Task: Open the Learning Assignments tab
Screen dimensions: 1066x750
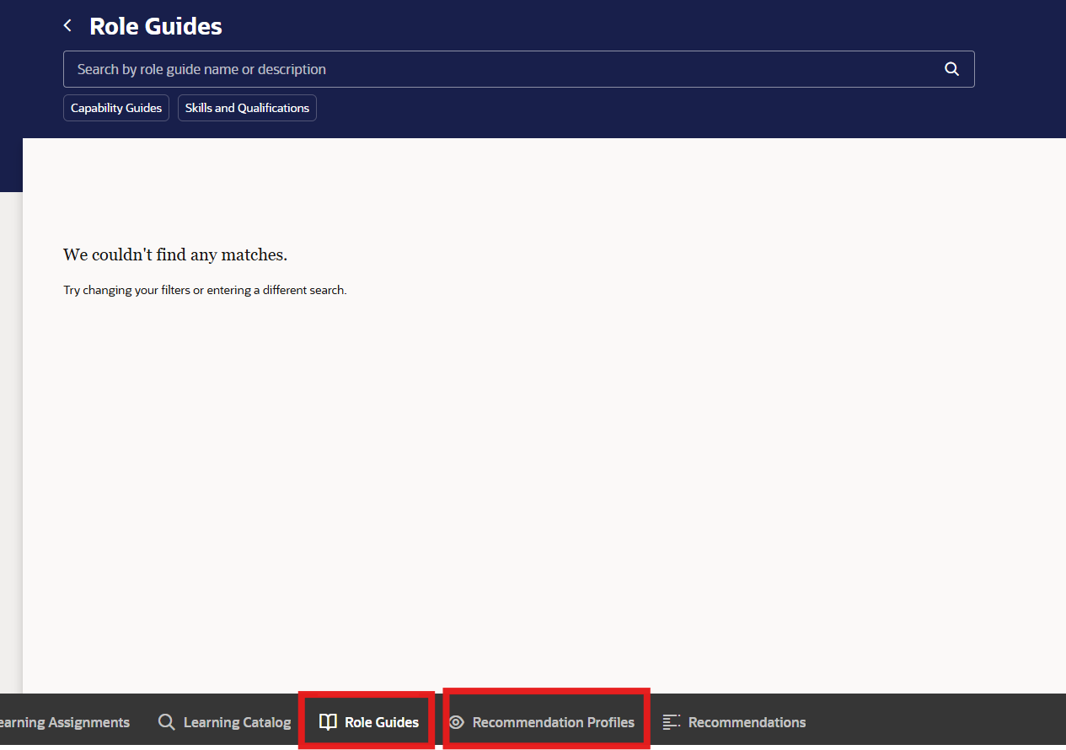Action: click(63, 722)
